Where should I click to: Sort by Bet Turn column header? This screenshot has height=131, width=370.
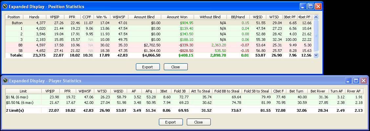coord(297,91)
